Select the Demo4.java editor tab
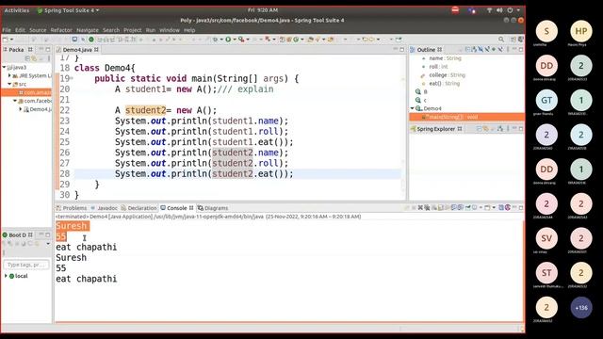The height and width of the screenshot is (339, 603). tap(77, 50)
